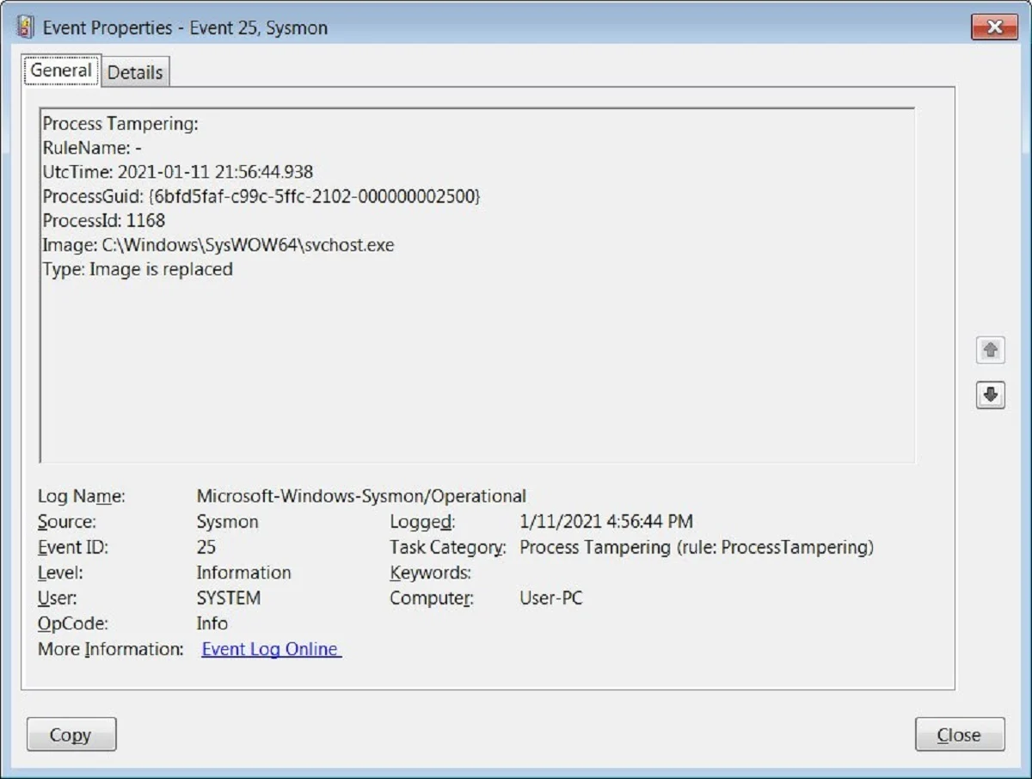Image resolution: width=1032 pixels, height=779 pixels.
Task: Click the OpCode value 'Info'
Action: pos(212,623)
